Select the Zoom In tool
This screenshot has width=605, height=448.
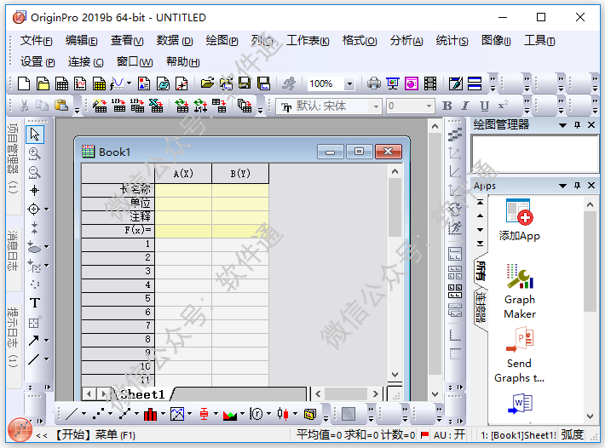(35, 153)
